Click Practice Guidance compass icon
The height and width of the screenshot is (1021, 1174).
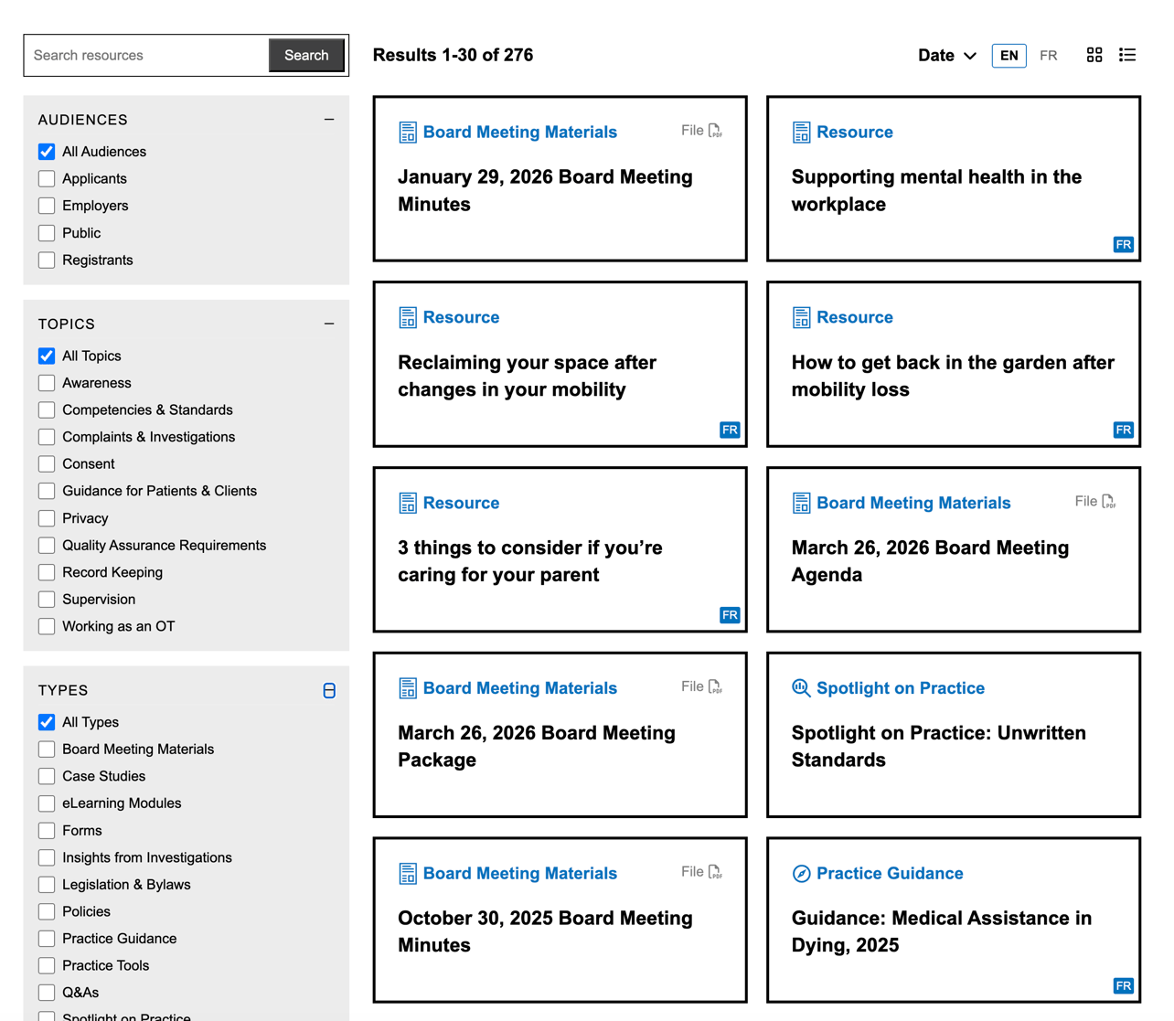tap(801, 874)
